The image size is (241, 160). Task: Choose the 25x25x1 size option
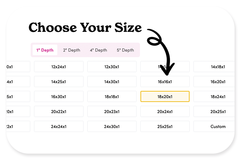point(165,126)
